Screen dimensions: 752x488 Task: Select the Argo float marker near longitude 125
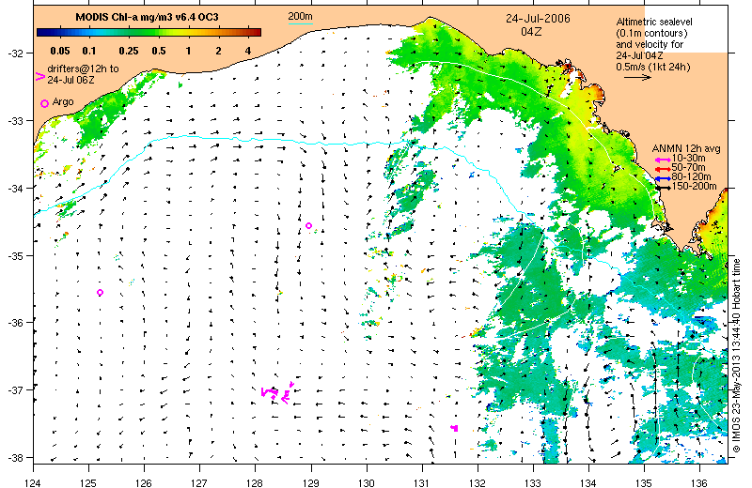tap(101, 292)
